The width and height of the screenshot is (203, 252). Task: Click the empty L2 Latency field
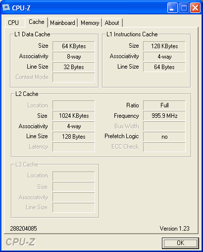(x=74, y=147)
